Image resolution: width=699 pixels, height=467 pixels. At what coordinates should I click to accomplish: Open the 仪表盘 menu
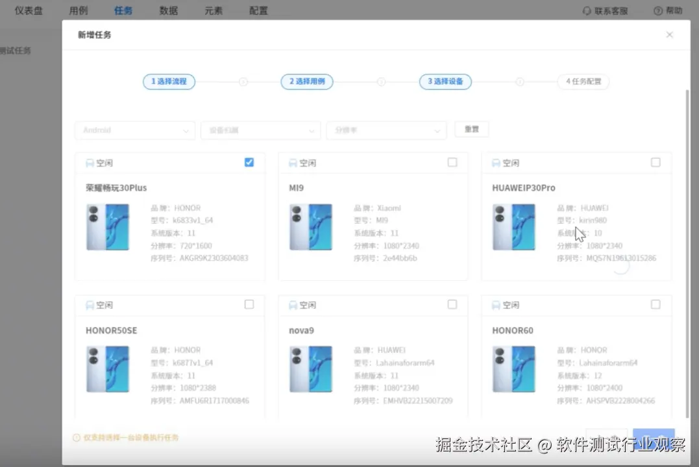tap(29, 10)
